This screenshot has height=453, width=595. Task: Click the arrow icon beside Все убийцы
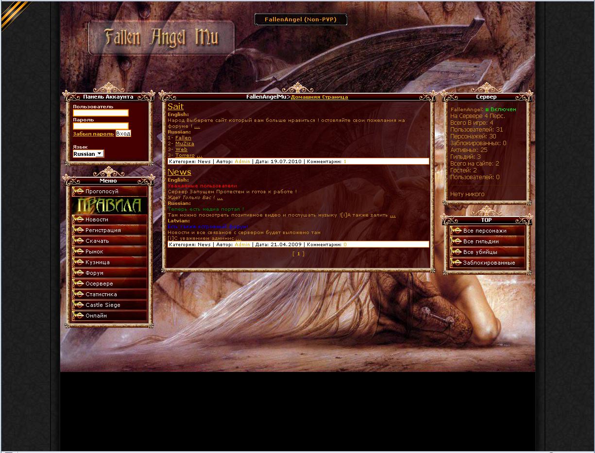coord(456,252)
